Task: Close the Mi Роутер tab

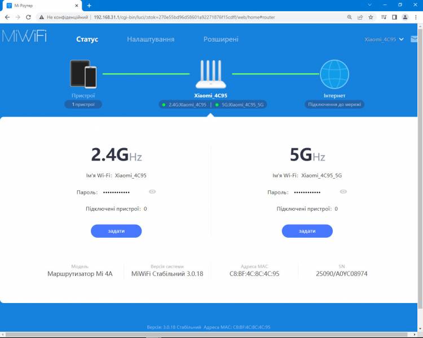Action: click(x=77, y=6)
